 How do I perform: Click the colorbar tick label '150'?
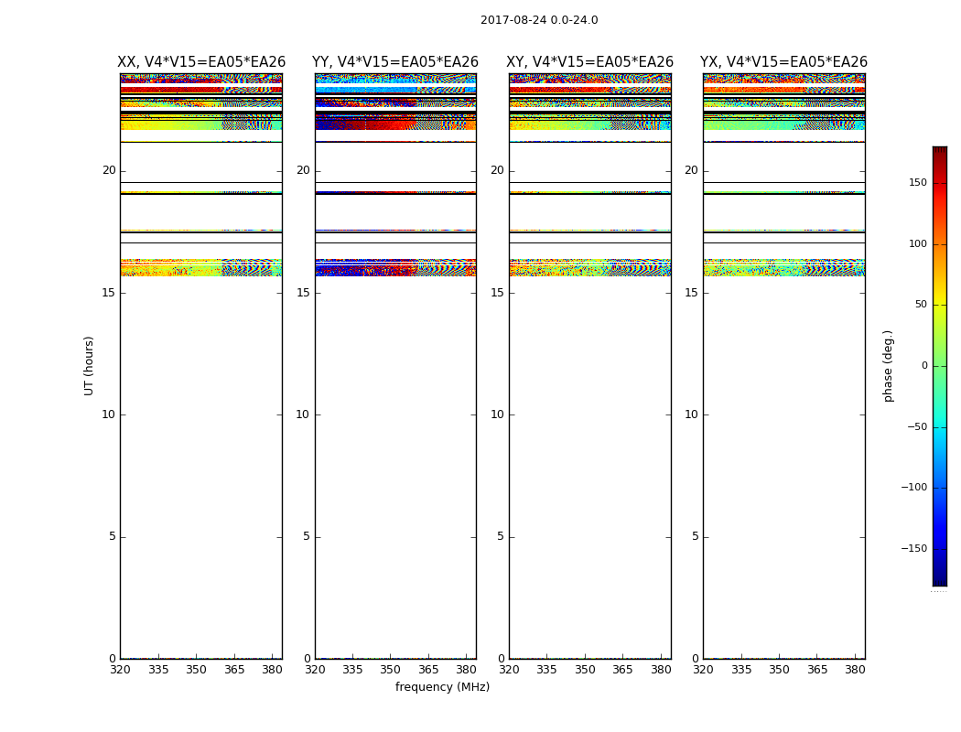click(x=916, y=183)
